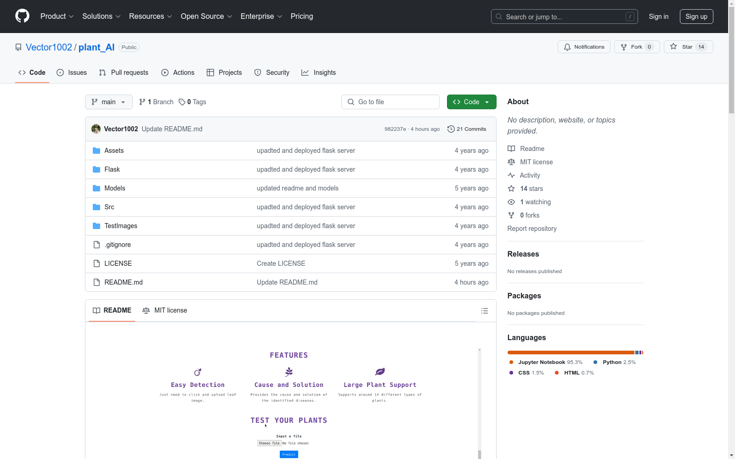Click the fork icon in Fork button
This screenshot has width=735, height=459.
point(624,47)
